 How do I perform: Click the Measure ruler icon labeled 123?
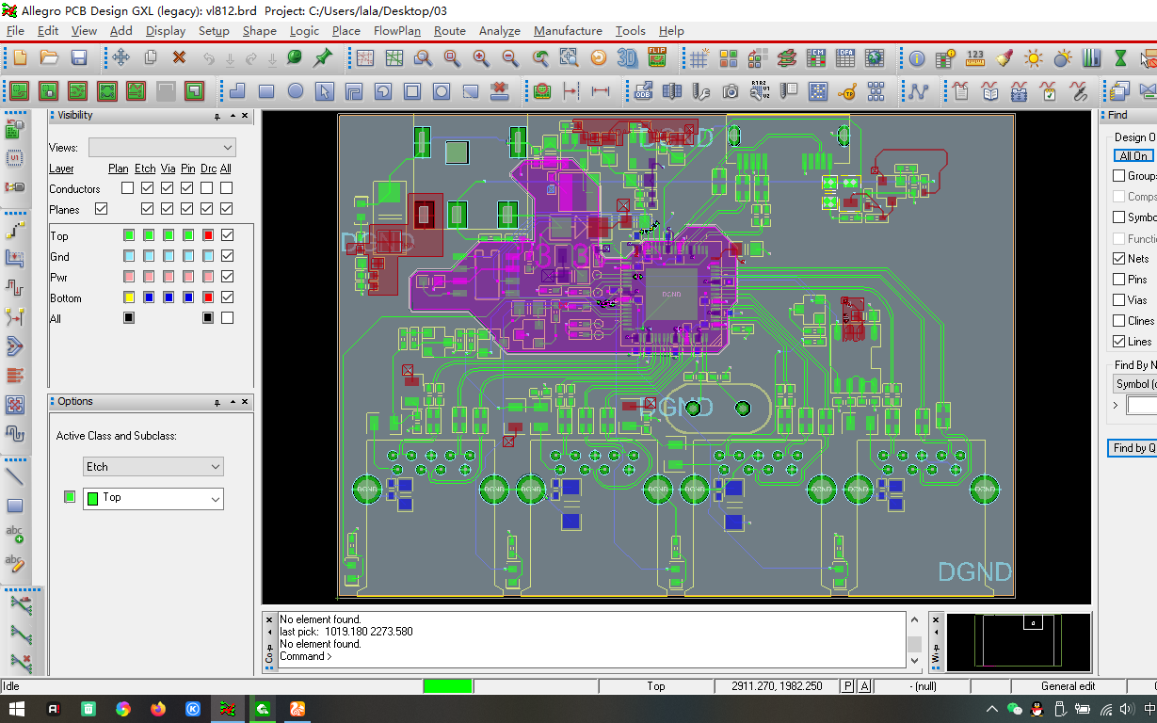[975, 58]
